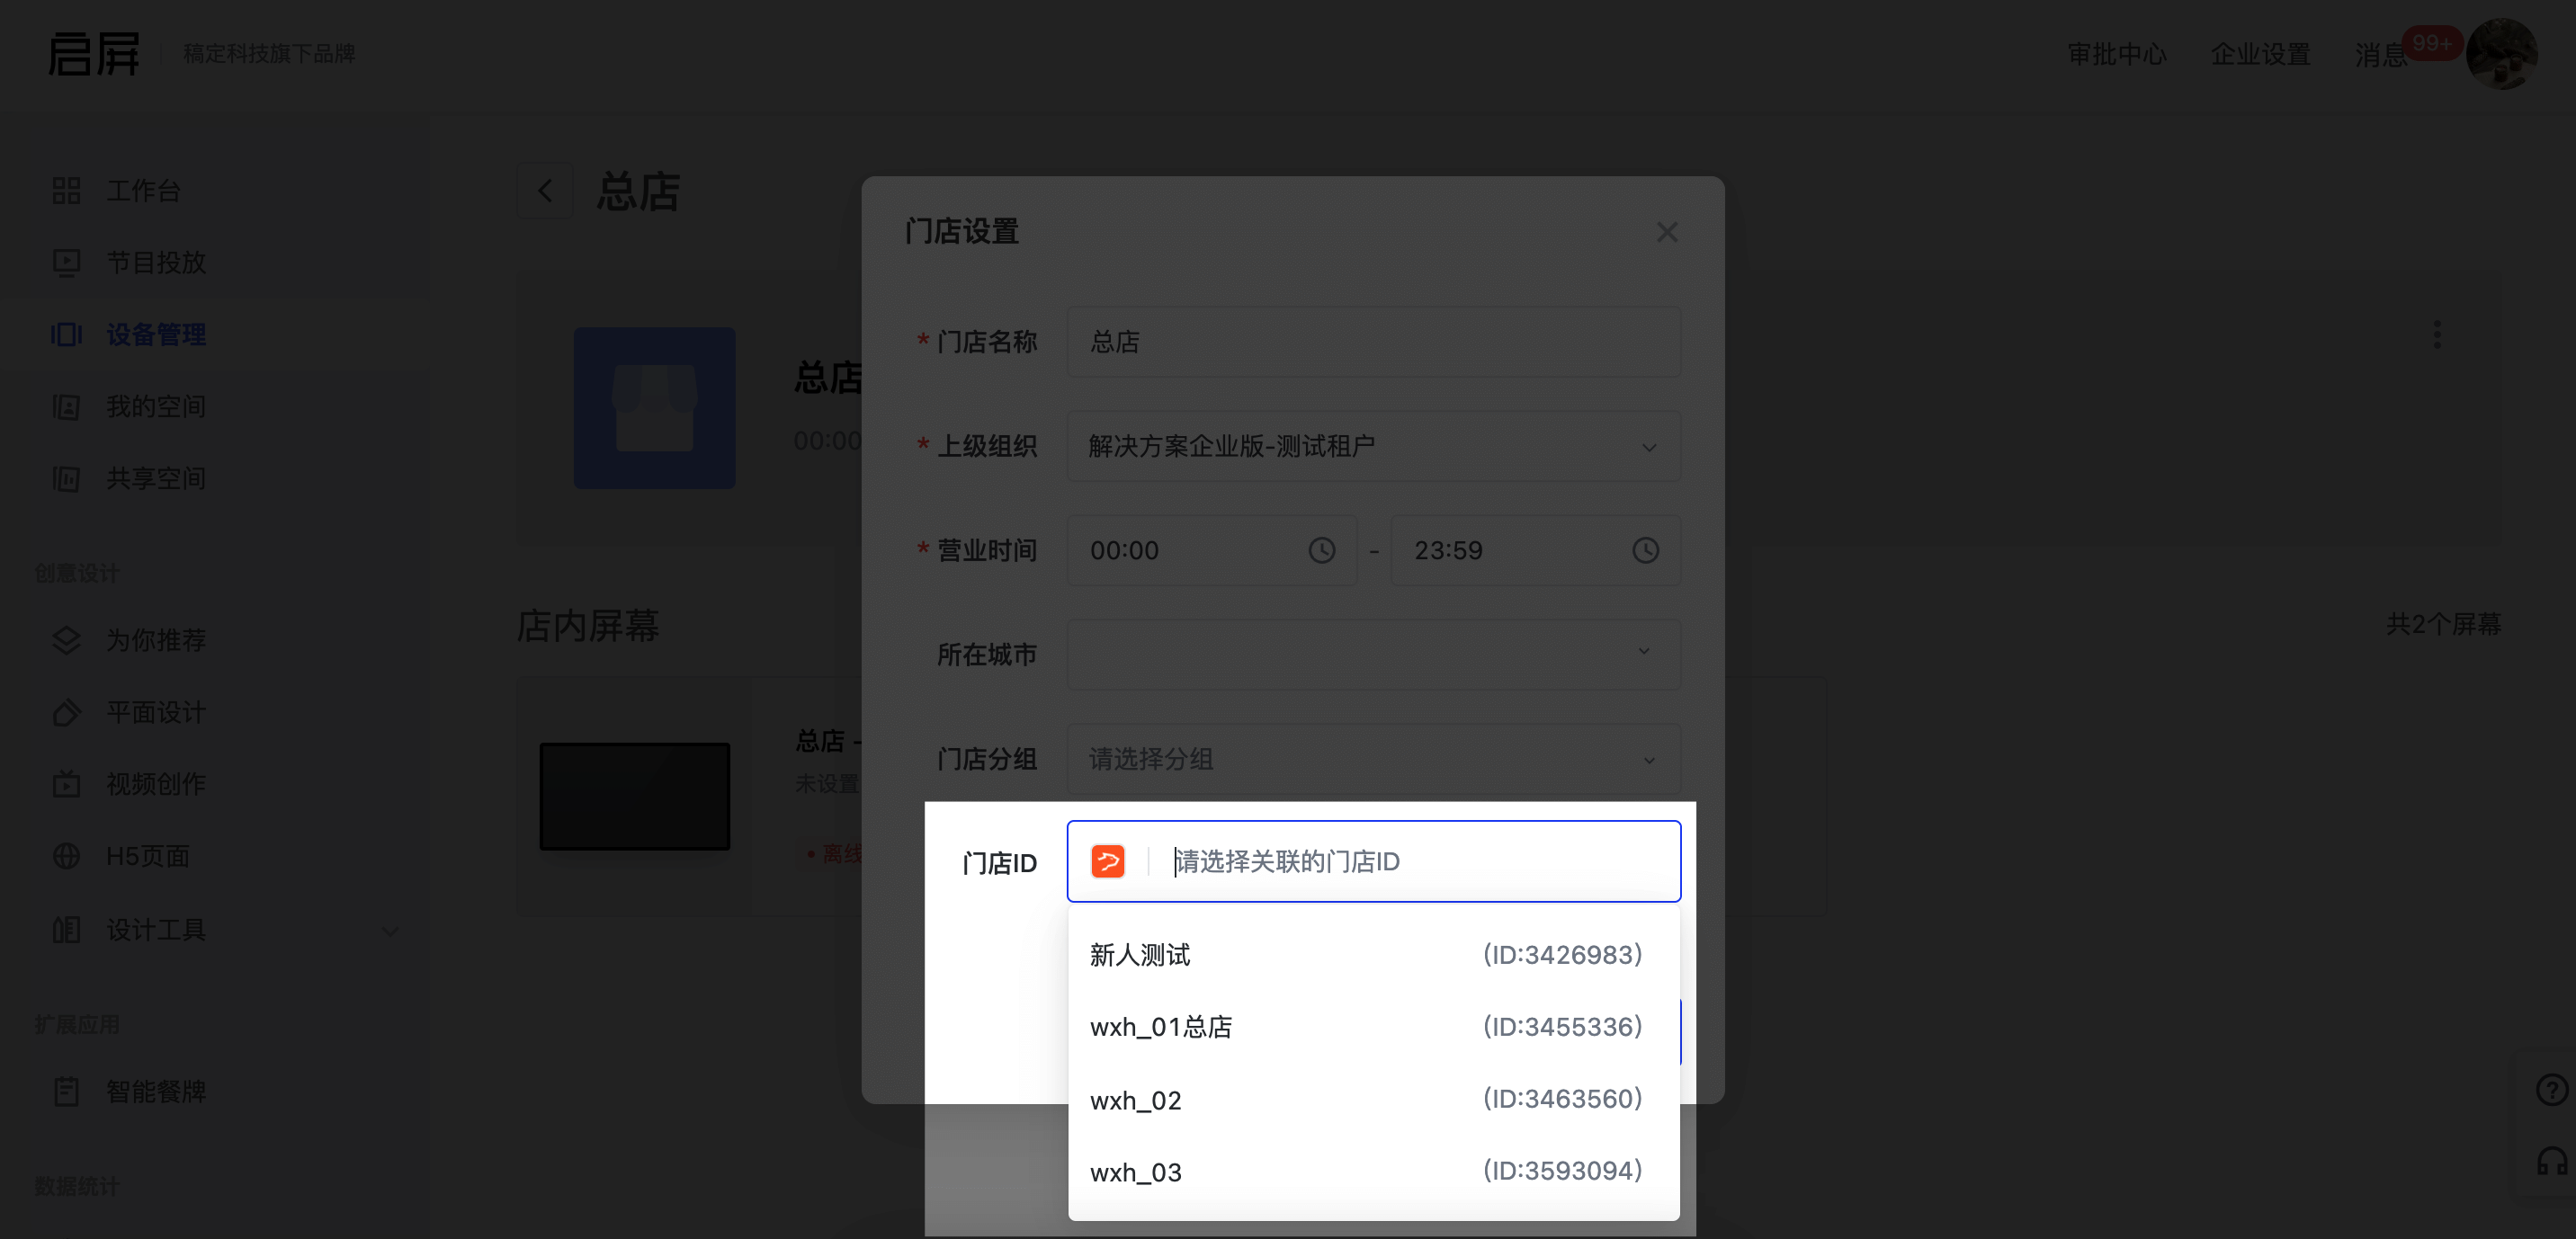Click the 上级组织 dropdown chevron
This screenshot has height=1239, width=2576.
tap(1649, 447)
